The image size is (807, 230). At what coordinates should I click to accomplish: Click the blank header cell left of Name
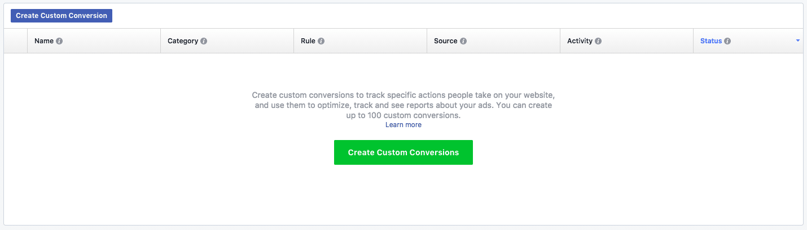click(x=16, y=41)
